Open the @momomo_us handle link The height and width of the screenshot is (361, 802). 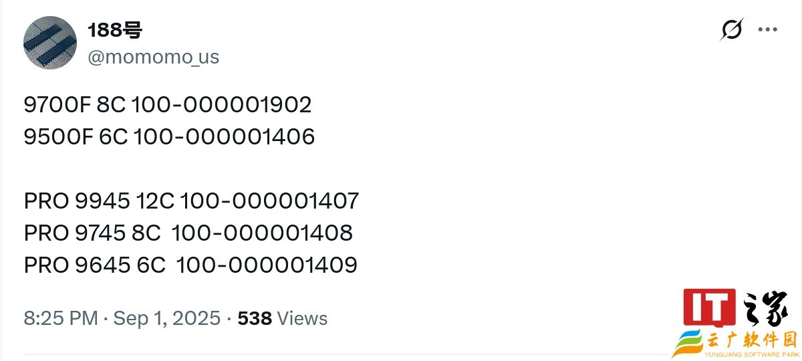pos(154,57)
